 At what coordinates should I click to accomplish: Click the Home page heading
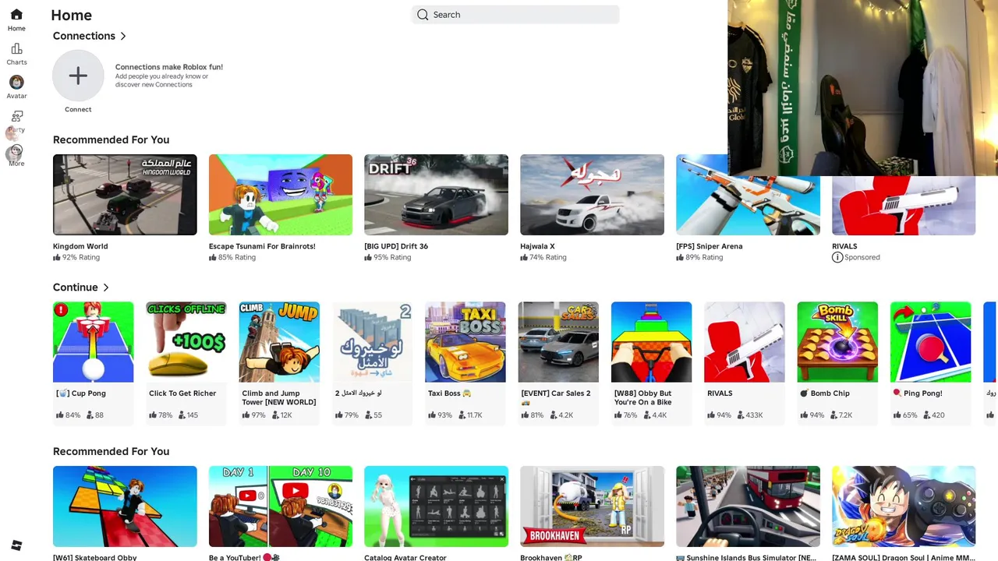pos(71,15)
